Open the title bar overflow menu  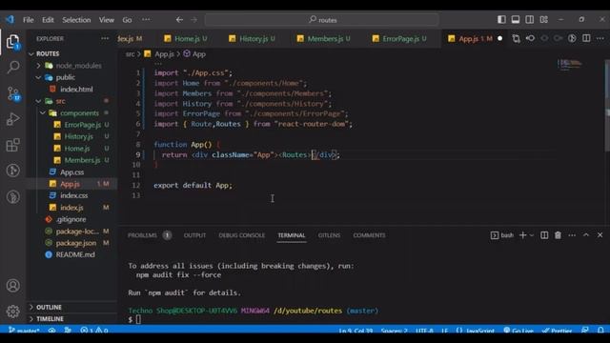coord(146,19)
